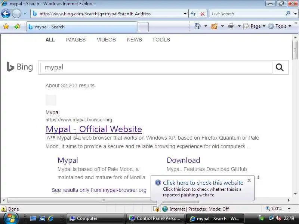Expand the address bar history dropdown

[185, 14]
